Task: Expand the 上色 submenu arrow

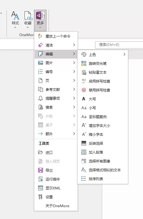Action: point(124,54)
